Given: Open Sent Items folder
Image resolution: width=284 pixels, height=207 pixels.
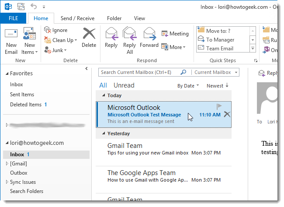Looking at the screenshot, I should pyautogui.click(x=22, y=95).
